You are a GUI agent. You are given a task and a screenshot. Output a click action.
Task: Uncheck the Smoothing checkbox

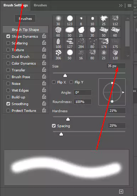pyautogui.click(x=8, y=104)
